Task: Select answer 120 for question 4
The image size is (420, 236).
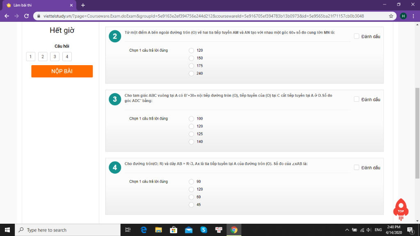Action: (x=191, y=189)
